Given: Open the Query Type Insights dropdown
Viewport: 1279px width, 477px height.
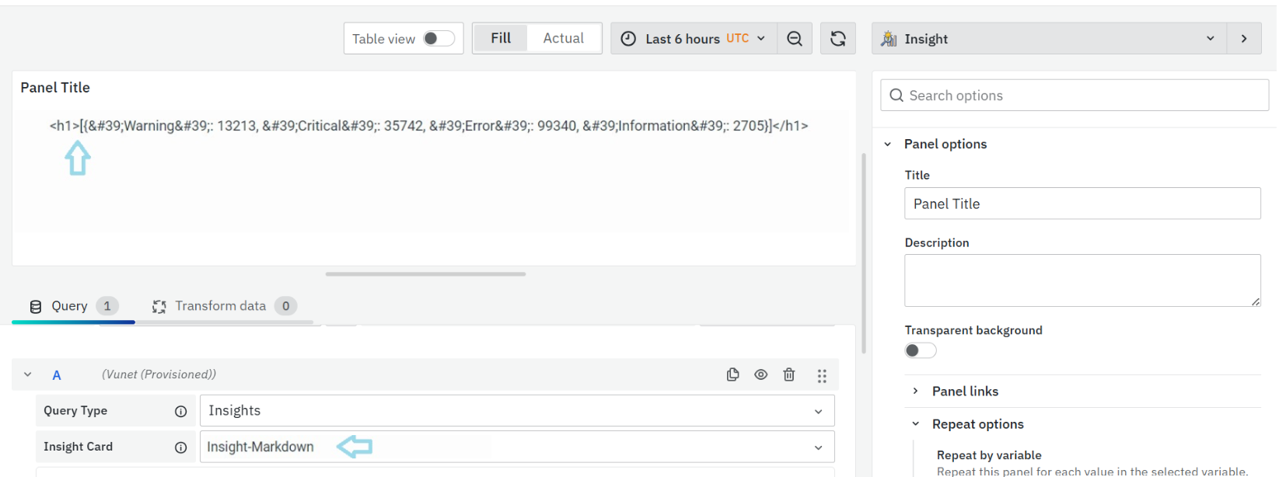Looking at the screenshot, I should 516,411.
